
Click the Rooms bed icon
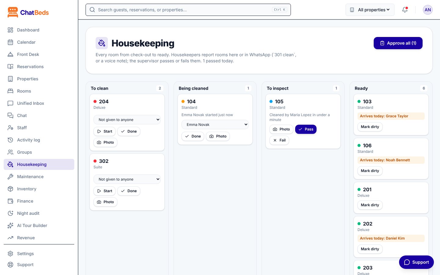click(10, 91)
